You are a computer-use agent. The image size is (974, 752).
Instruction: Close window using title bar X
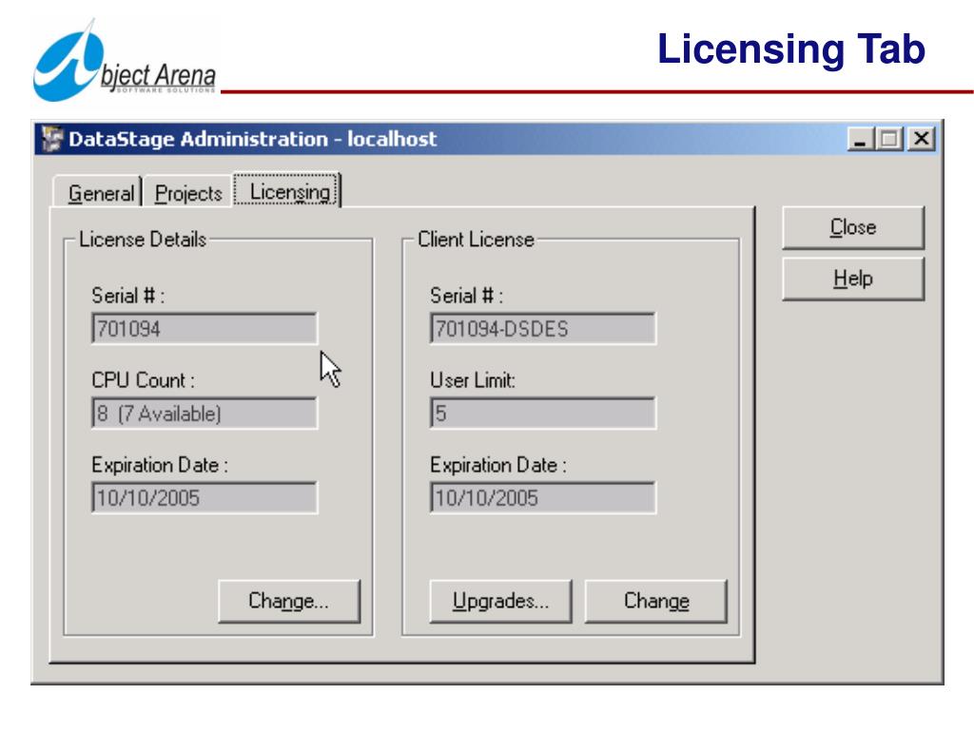921,139
